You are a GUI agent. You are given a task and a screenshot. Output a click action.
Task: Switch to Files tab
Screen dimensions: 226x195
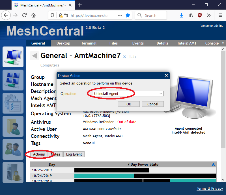(x=114, y=43)
